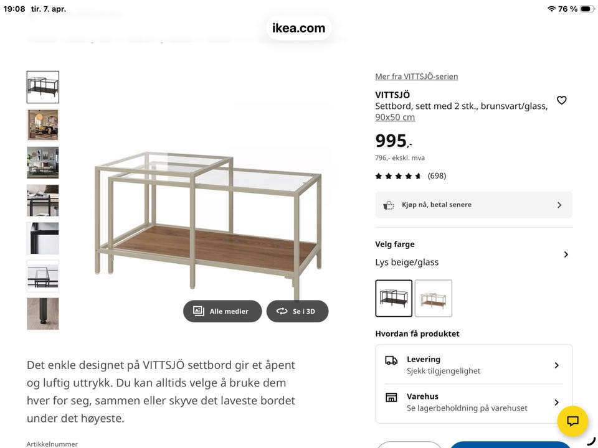Tap the ikea.com address pill
The image size is (598, 448).
click(299, 28)
